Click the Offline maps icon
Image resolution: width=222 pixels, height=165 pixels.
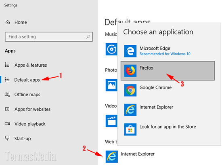coord(7,94)
